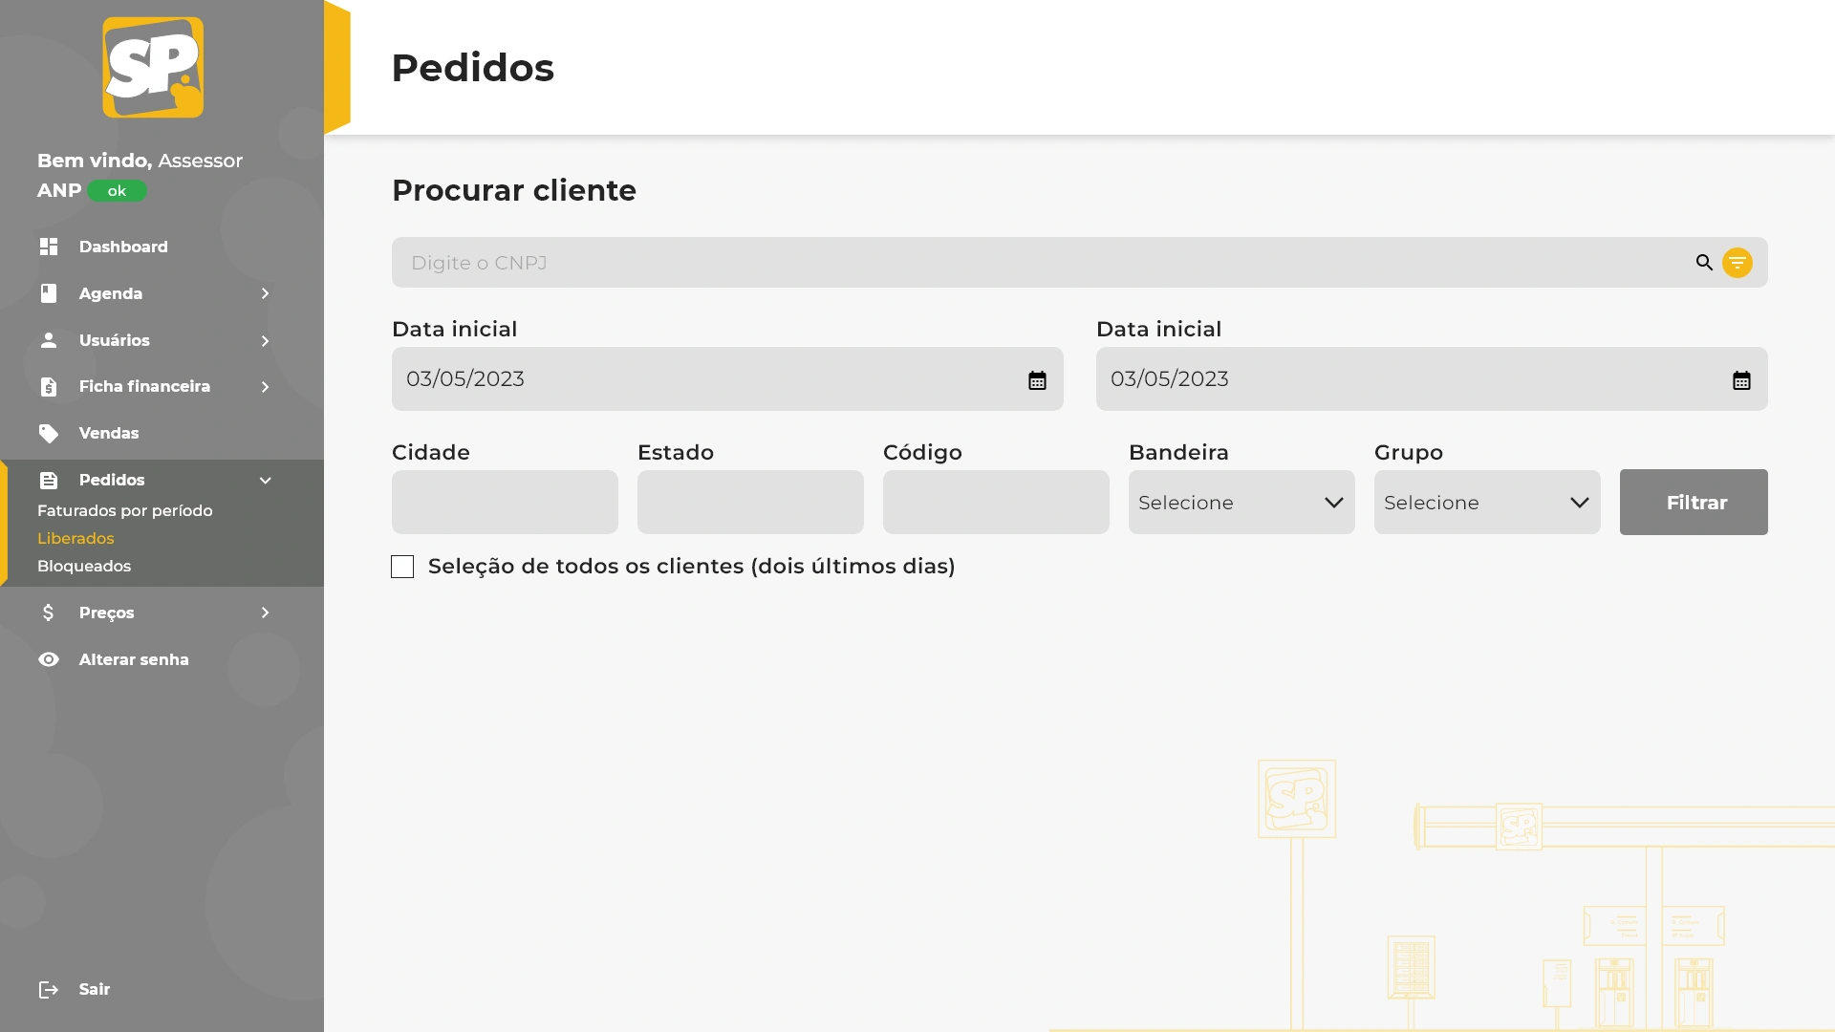Image resolution: width=1835 pixels, height=1032 pixels.
Task: Click the green 'ok' ANP status badge
Action: [117, 191]
